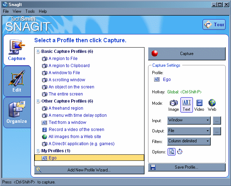Select Text capture mode icon

pos(187,105)
